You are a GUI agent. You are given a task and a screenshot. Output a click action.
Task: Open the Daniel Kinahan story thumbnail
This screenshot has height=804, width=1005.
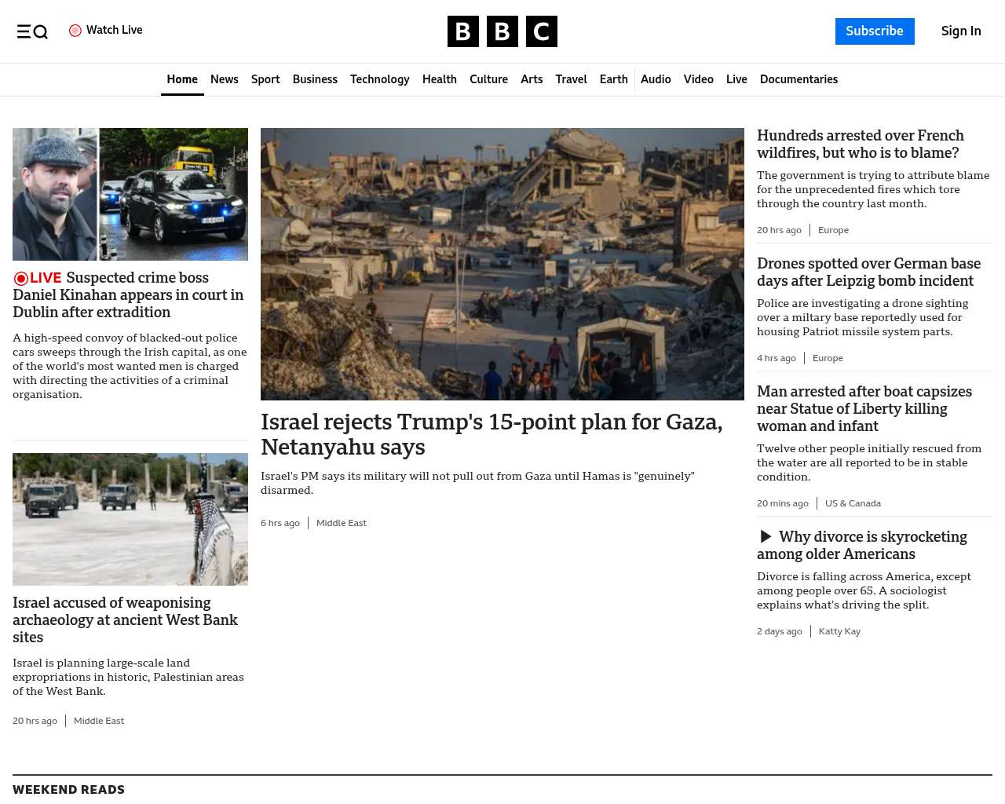click(x=130, y=194)
